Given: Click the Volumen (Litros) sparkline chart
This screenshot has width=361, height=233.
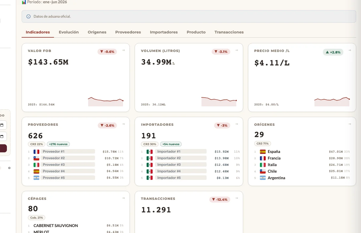Looking at the screenshot, I should point(219,102).
